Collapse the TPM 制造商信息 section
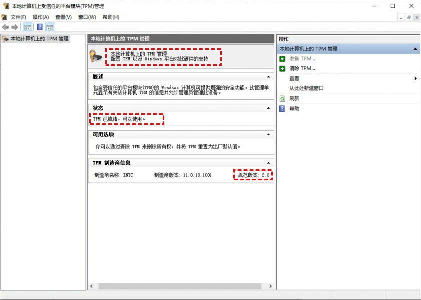 268,163
